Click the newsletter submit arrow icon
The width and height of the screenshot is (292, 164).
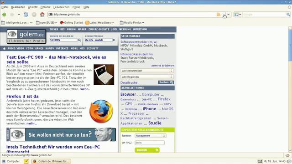point(114,40)
